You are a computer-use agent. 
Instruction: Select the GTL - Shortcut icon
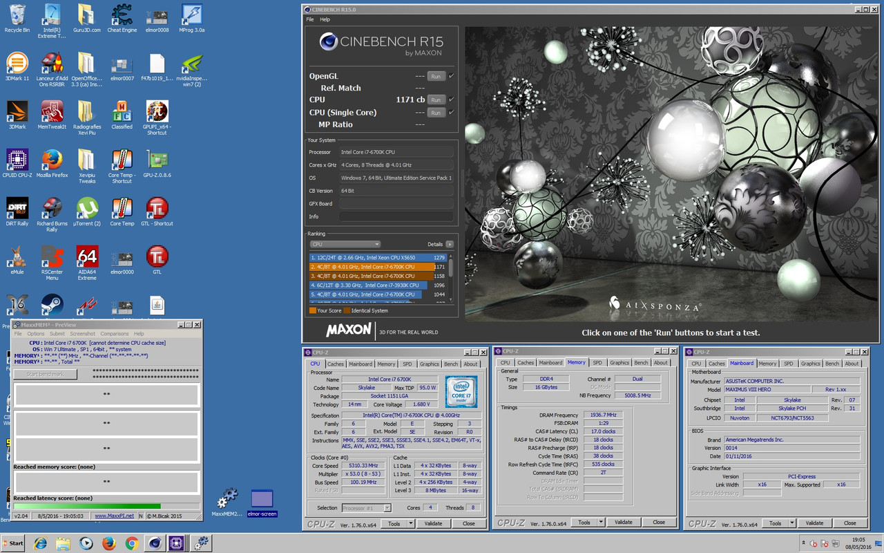point(157,212)
